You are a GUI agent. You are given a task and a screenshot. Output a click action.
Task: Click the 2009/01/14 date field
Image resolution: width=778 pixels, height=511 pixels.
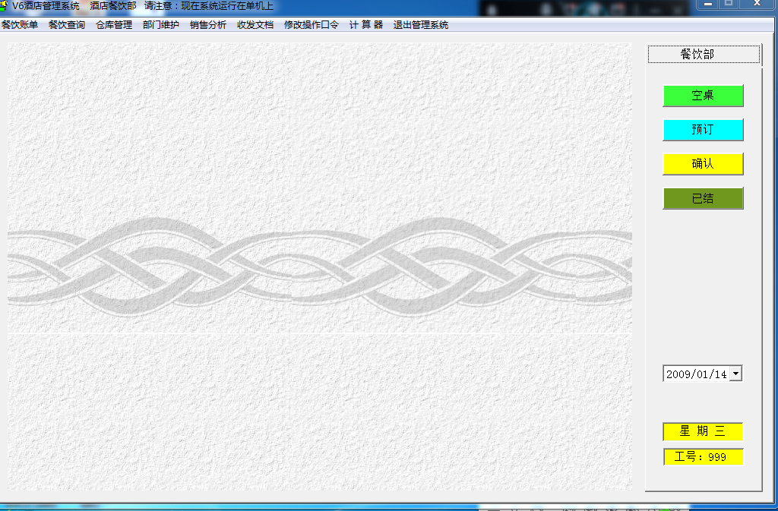pyautogui.click(x=696, y=374)
